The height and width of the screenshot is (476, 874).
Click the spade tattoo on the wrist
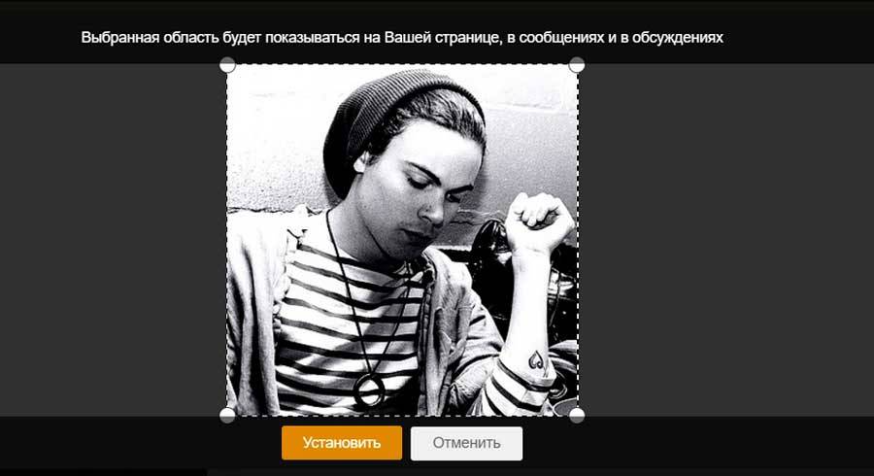click(x=537, y=361)
